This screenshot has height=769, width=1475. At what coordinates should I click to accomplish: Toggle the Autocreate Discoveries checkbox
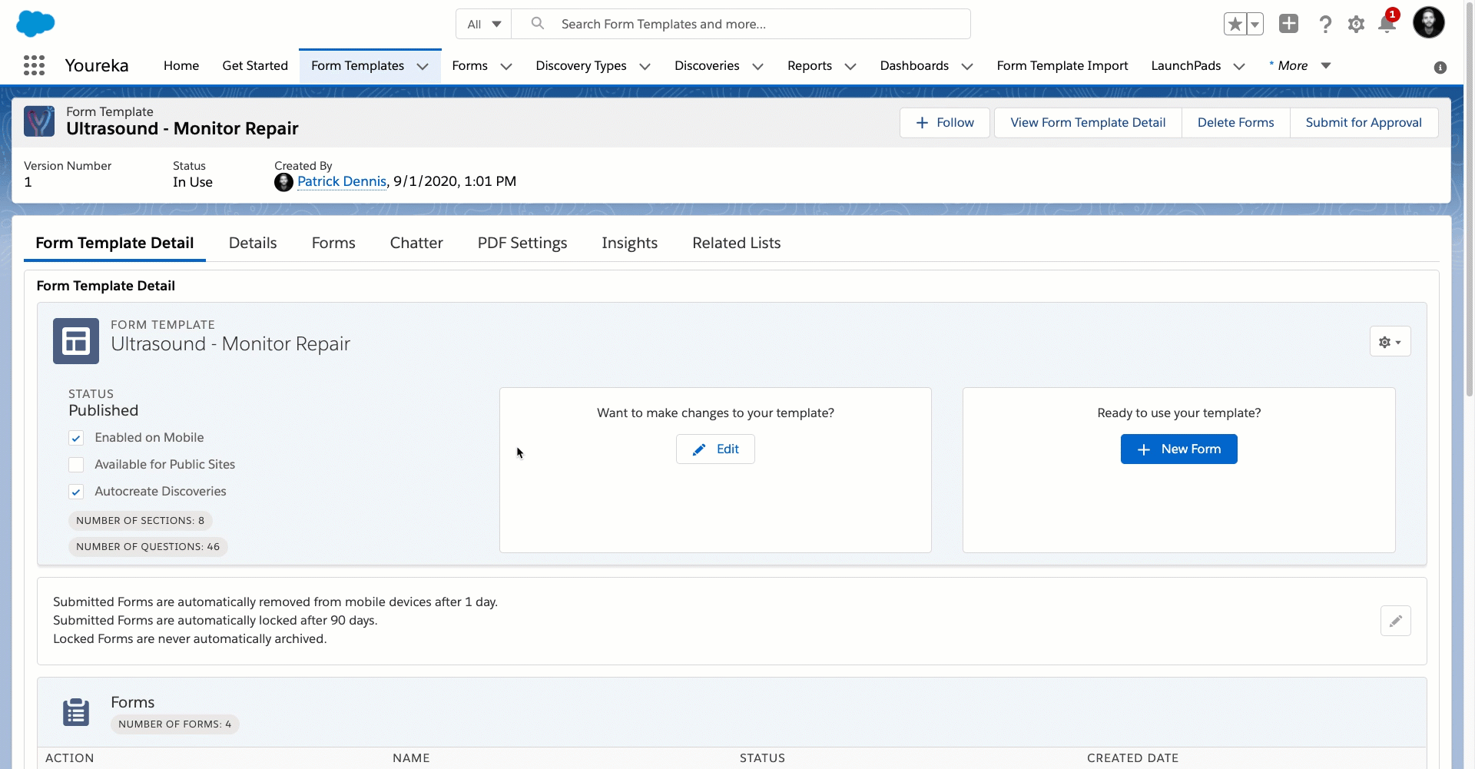click(x=76, y=492)
